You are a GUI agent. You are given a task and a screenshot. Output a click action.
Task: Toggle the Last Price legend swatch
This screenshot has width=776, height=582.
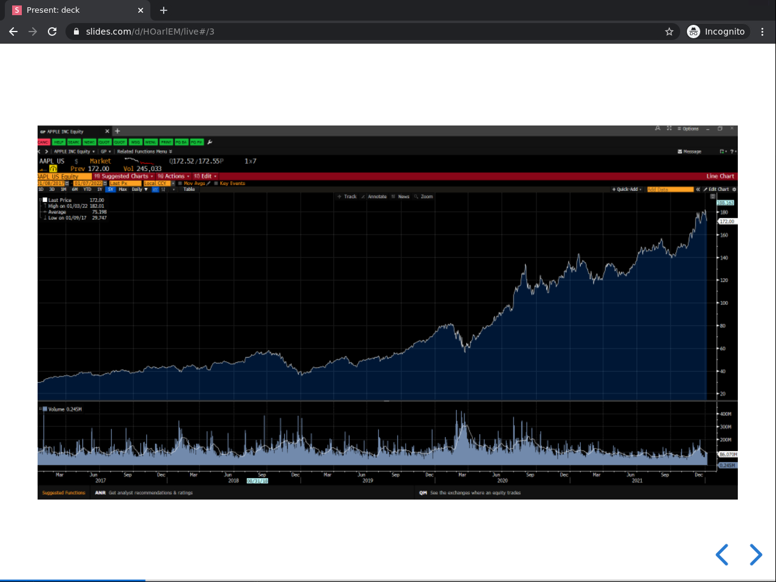(45, 200)
